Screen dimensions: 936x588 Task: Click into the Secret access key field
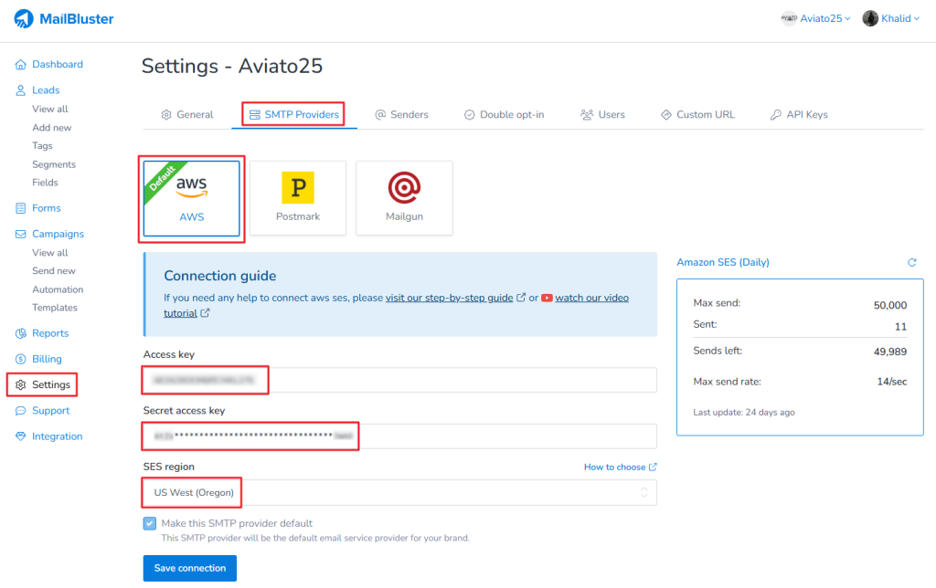coord(400,436)
